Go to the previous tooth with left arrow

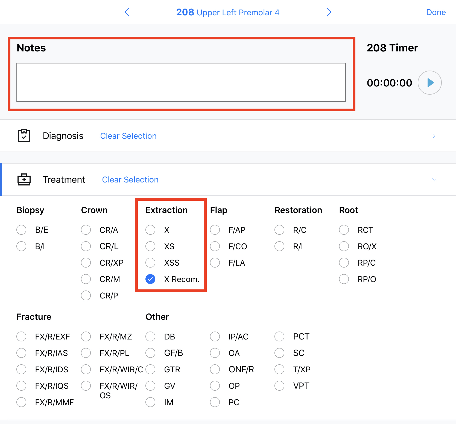pos(127,12)
